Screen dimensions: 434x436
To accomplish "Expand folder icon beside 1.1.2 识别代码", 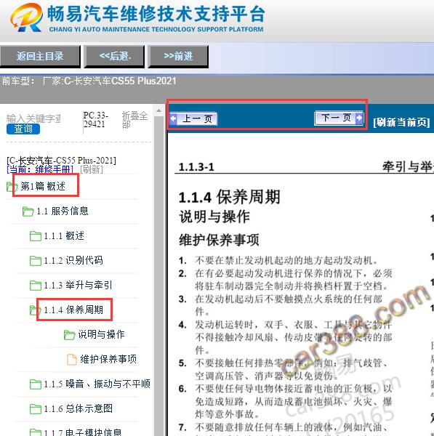I will pyautogui.click(x=36, y=261).
